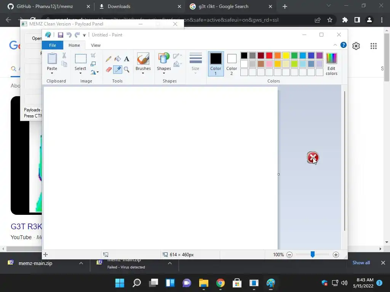Pick the green color swatch
The width and height of the screenshot is (390, 292).
pos(294,56)
